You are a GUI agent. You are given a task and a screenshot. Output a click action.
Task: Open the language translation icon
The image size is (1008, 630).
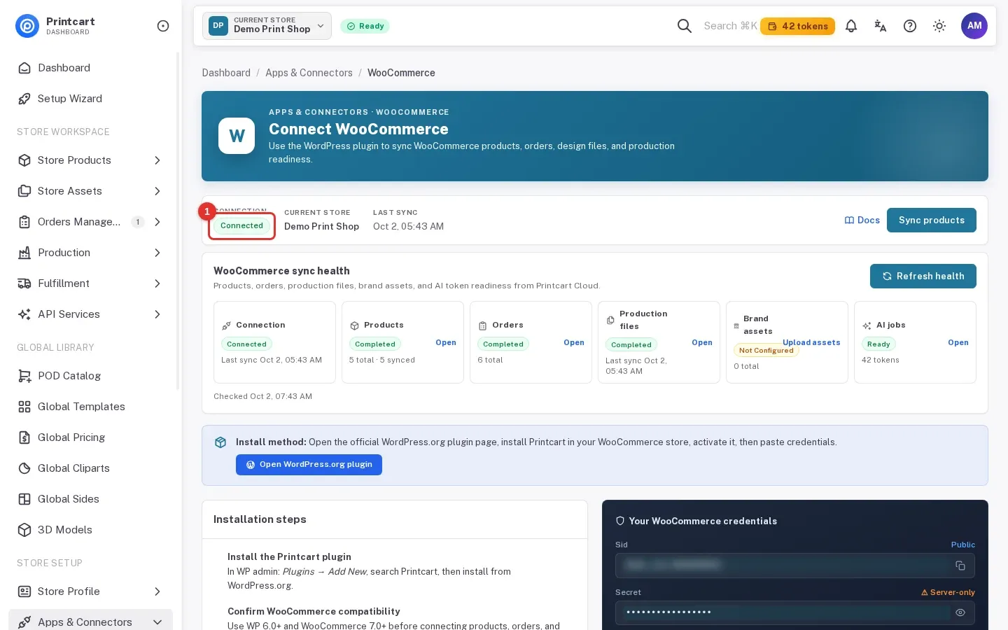click(881, 26)
